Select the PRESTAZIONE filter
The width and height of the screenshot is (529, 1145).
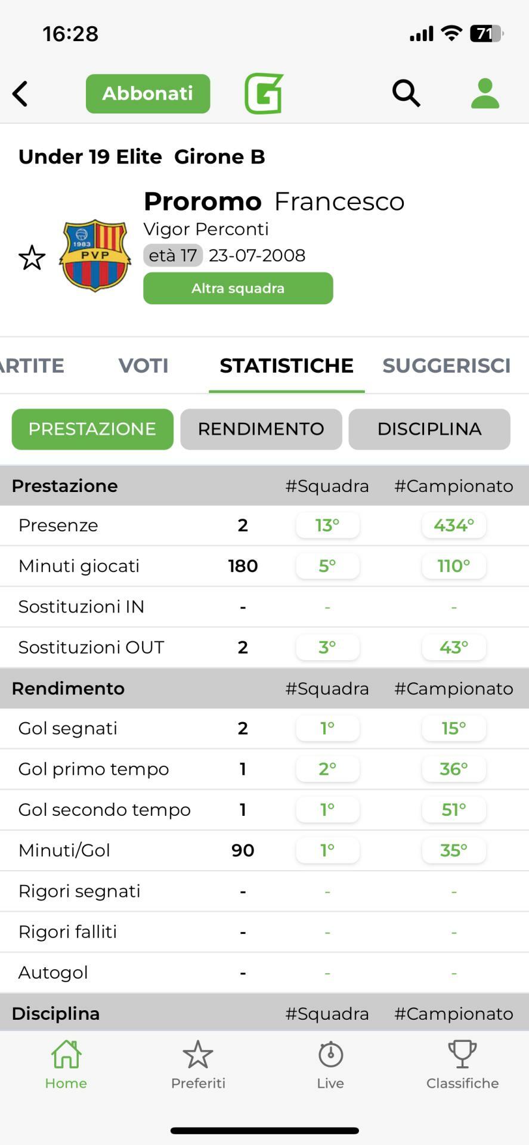click(92, 429)
